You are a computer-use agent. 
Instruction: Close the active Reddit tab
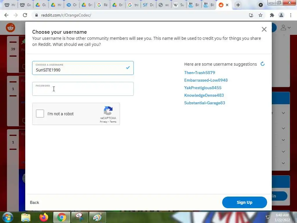[x=227, y=5]
